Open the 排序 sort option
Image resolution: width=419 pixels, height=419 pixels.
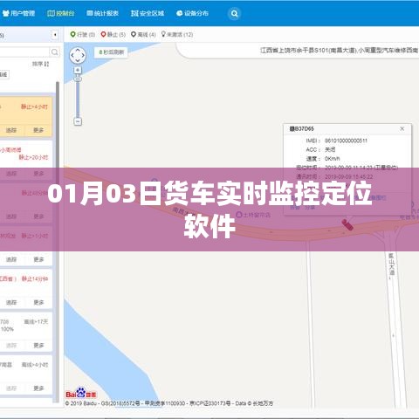tap(41, 64)
